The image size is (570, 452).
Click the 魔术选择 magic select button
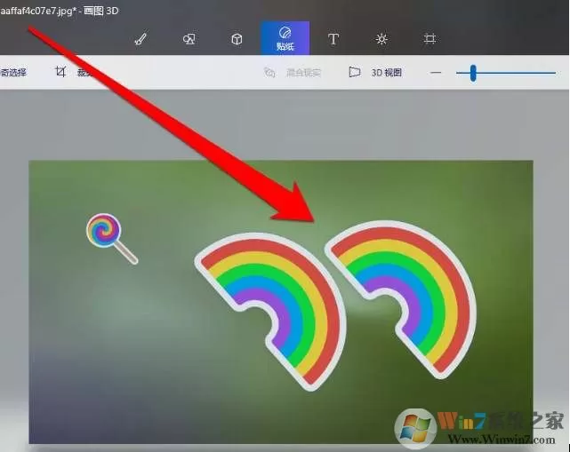[x=13, y=72]
